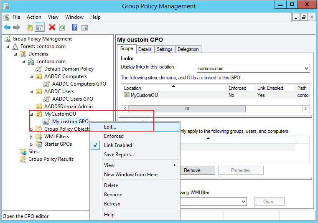Open the Action menu

pos(34,17)
